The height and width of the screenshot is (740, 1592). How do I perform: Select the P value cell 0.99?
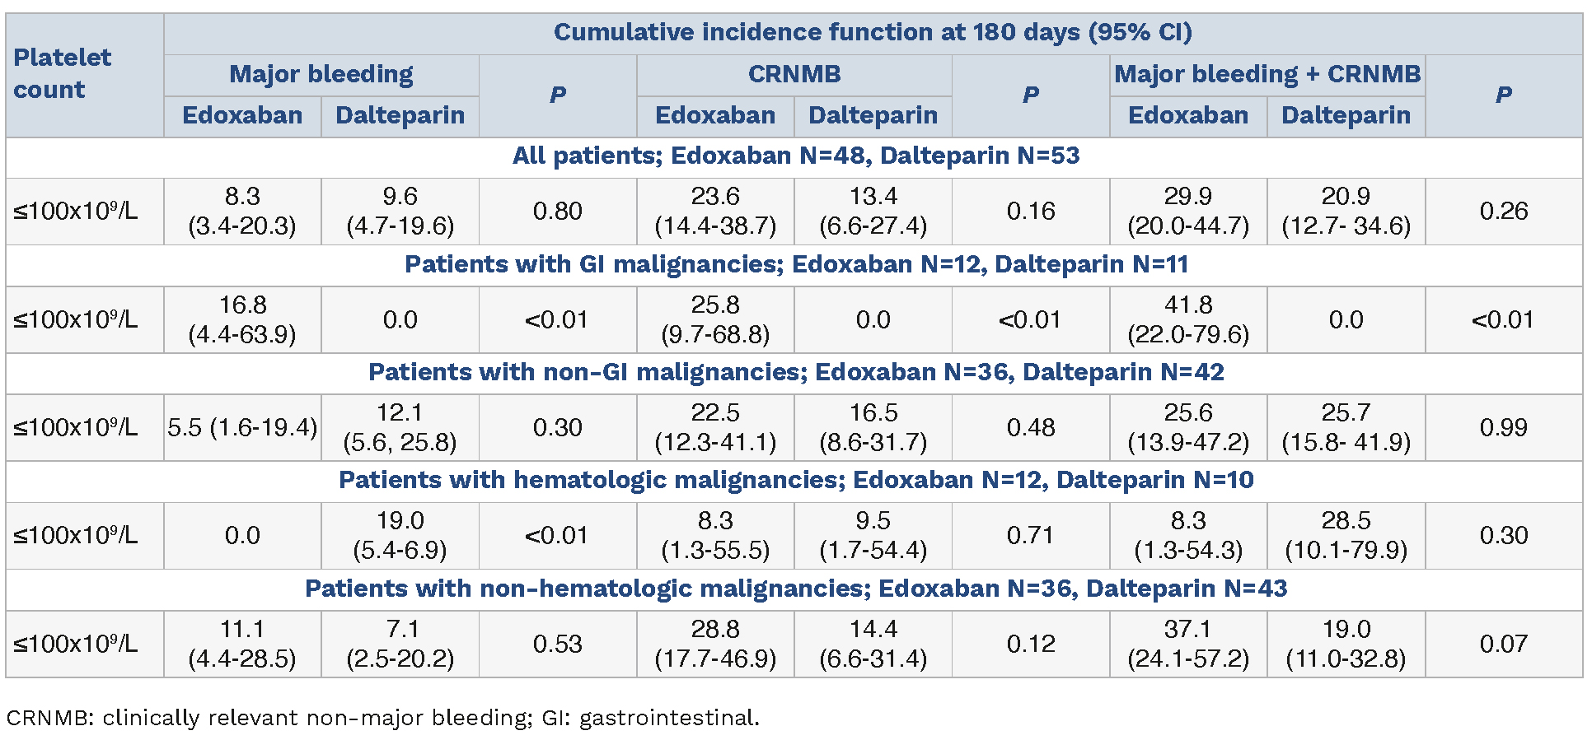(x=1503, y=428)
